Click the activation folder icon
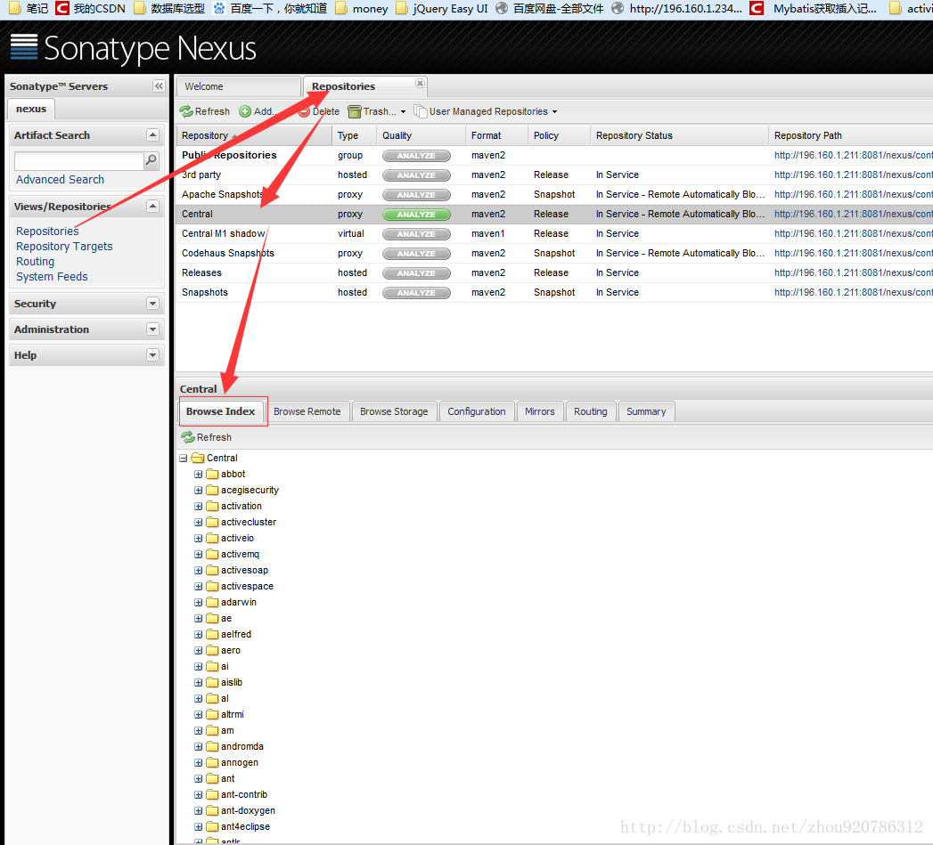This screenshot has height=845, width=933. point(212,506)
